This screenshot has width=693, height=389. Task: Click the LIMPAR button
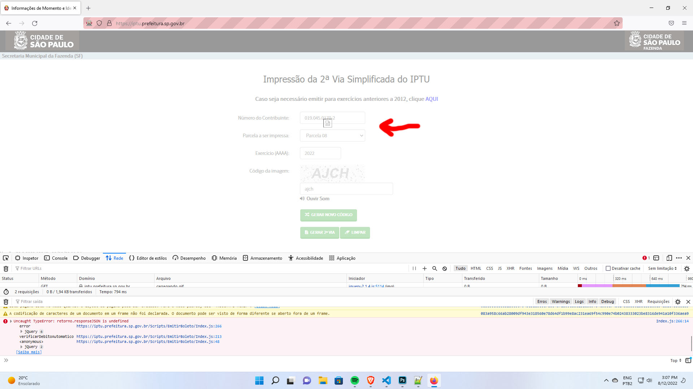click(355, 233)
